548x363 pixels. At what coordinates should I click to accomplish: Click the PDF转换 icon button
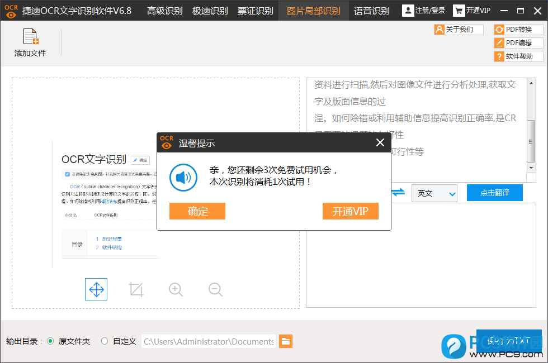[519, 30]
